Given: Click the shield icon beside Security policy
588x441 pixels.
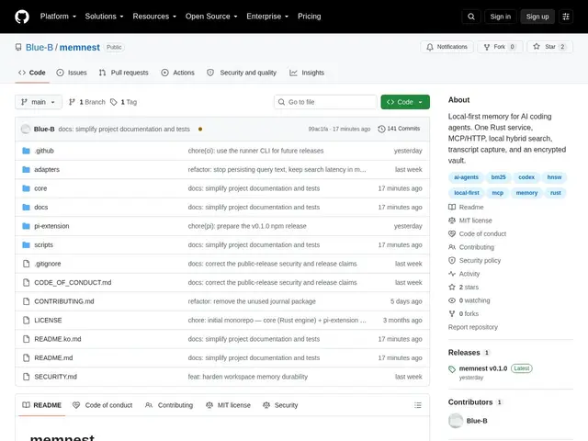Looking at the screenshot, I should [452, 260].
